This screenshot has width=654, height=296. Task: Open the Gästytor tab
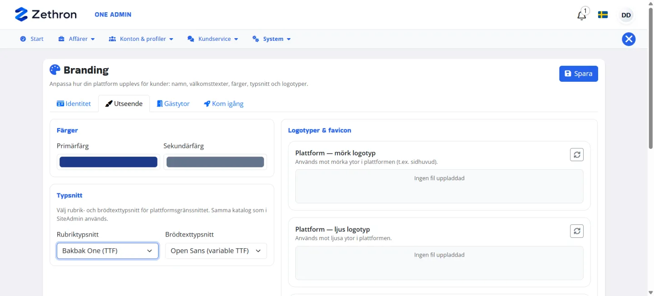173,104
